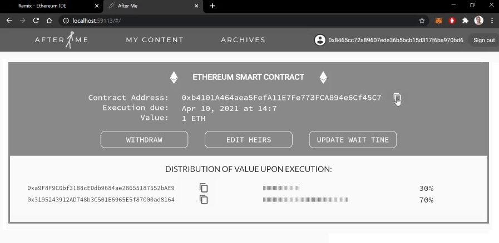Click the 70% distribution bar
Image resolution: width=499 pixels, height=243 pixels.
pyautogui.click(x=305, y=200)
